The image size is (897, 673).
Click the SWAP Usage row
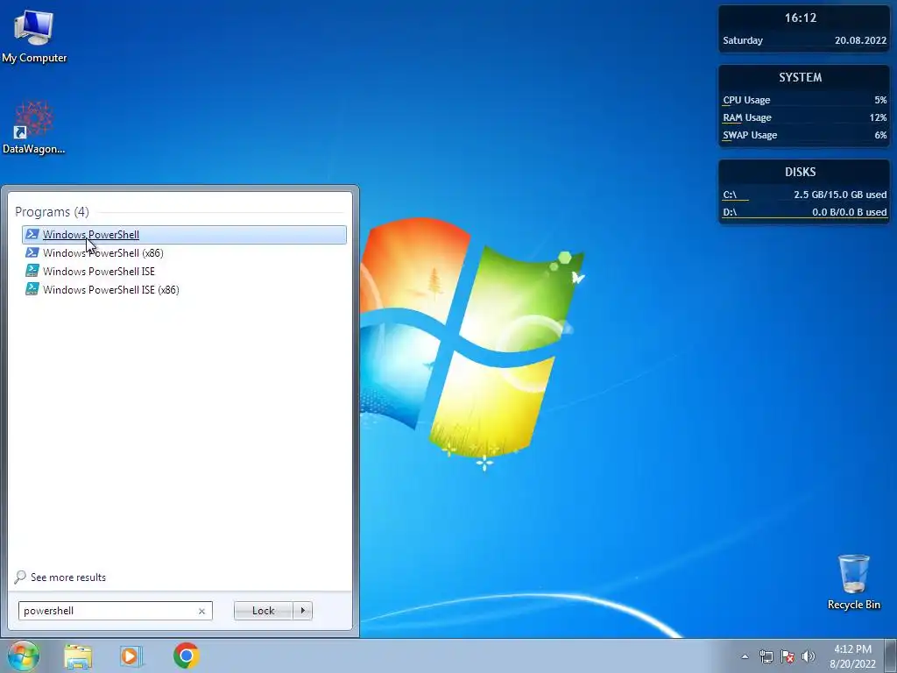[804, 135]
